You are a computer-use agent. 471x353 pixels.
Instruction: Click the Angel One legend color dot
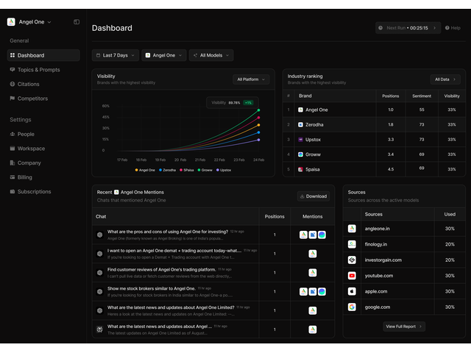pos(136,170)
